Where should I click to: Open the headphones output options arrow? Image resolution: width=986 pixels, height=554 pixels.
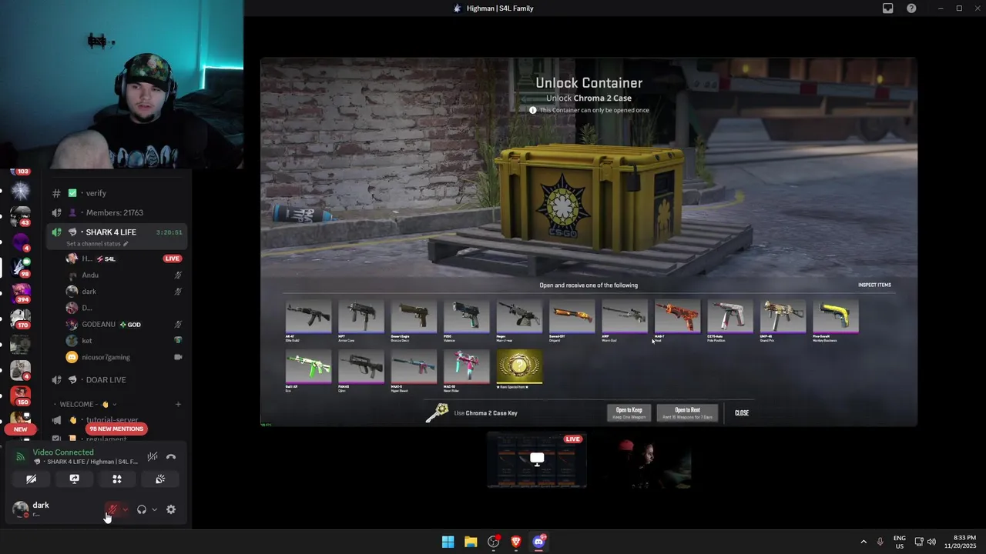[x=154, y=509]
